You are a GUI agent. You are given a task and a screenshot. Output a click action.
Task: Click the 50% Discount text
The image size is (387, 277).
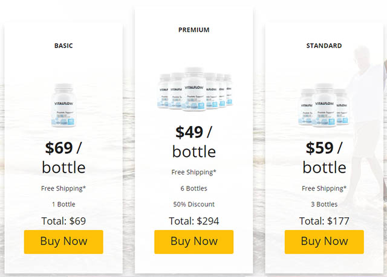[x=193, y=205]
